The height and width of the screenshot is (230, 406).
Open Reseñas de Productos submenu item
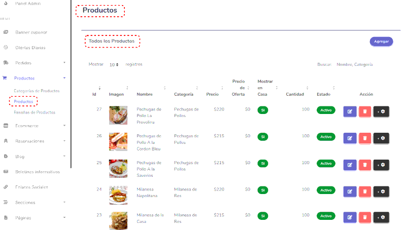(35, 112)
